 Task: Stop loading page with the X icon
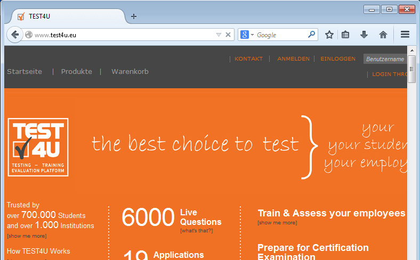228,35
